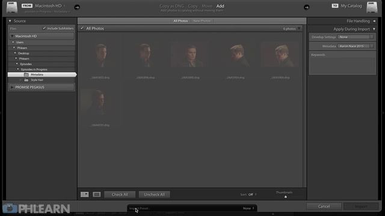Viewport: 385px width, 216px height.
Task: Expand the PROMISE PEGASUS volume
Action: [x=12, y=87]
